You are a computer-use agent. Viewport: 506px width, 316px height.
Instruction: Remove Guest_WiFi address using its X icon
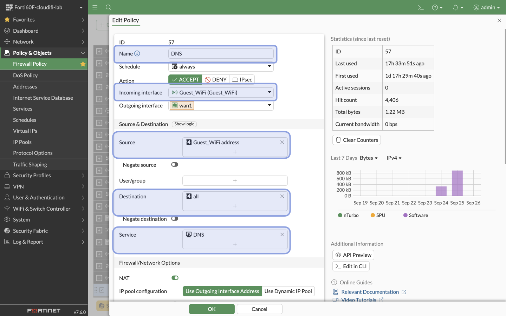pos(282,142)
